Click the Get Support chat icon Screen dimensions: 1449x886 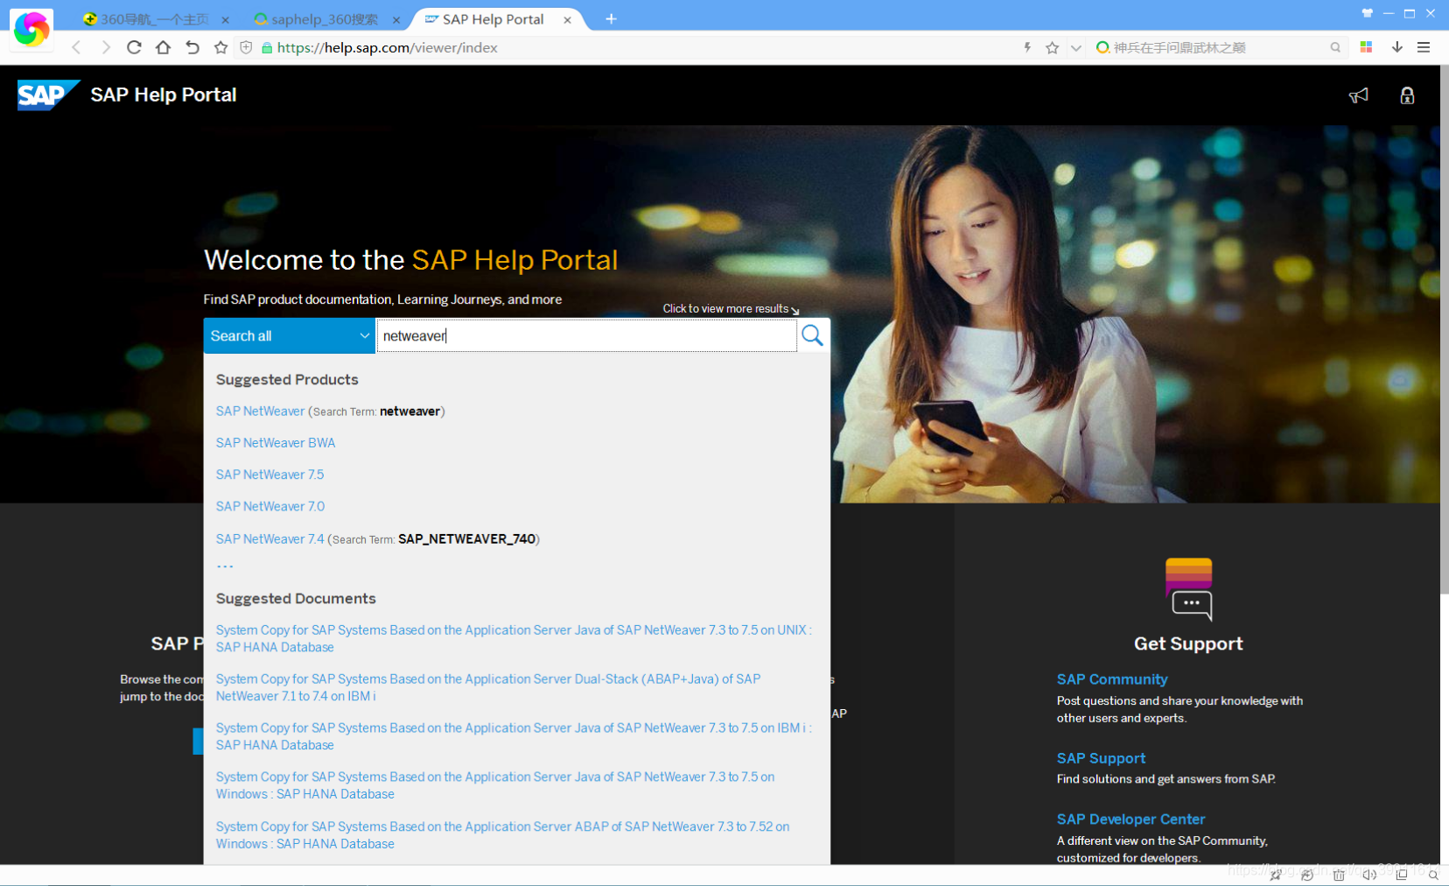coord(1189,589)
